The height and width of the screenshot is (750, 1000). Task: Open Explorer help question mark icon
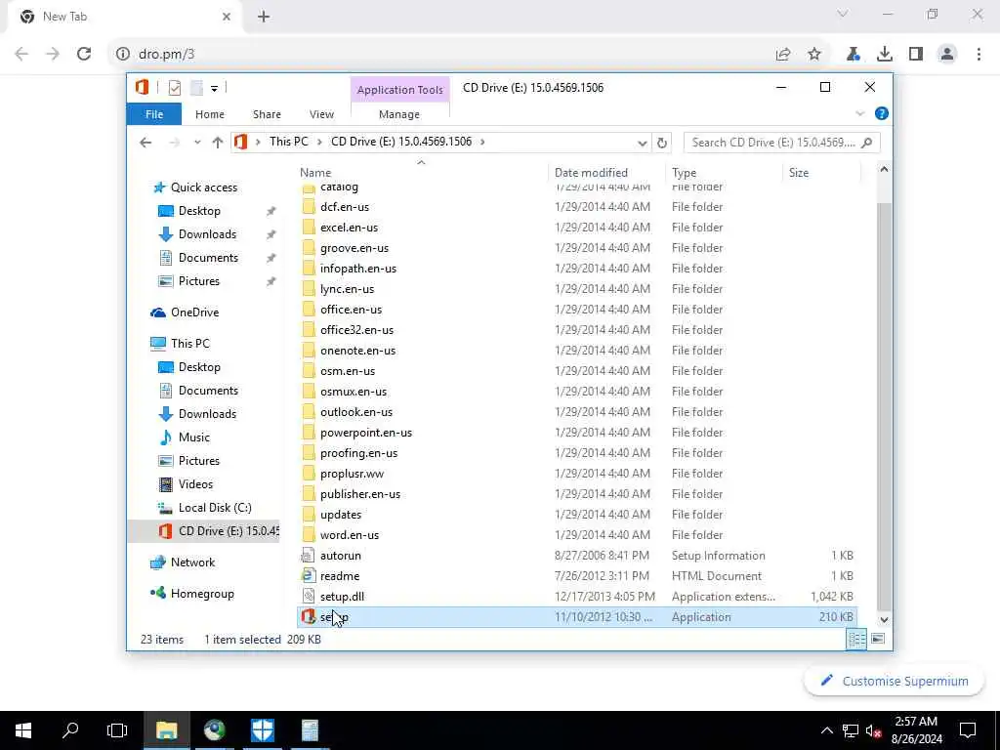coord(882,113)
